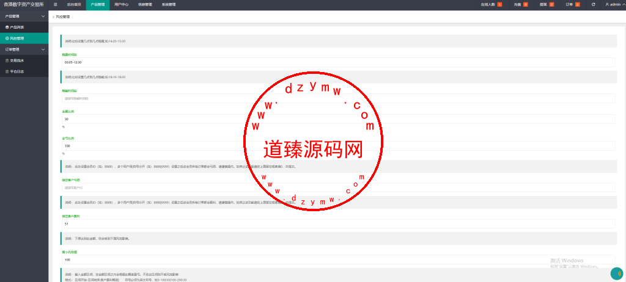The height and width of the screenshot is (282, 626).
Task: Click the 风控管理 breadcrumb text
Action: click(x=63, y=17)
